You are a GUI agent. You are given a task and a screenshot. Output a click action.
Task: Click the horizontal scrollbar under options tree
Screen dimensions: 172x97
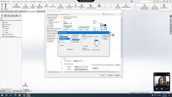pos(54,72)
